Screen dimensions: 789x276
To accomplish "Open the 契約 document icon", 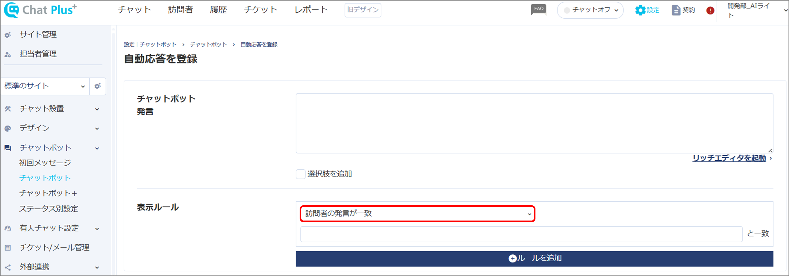I will [676, 10].
